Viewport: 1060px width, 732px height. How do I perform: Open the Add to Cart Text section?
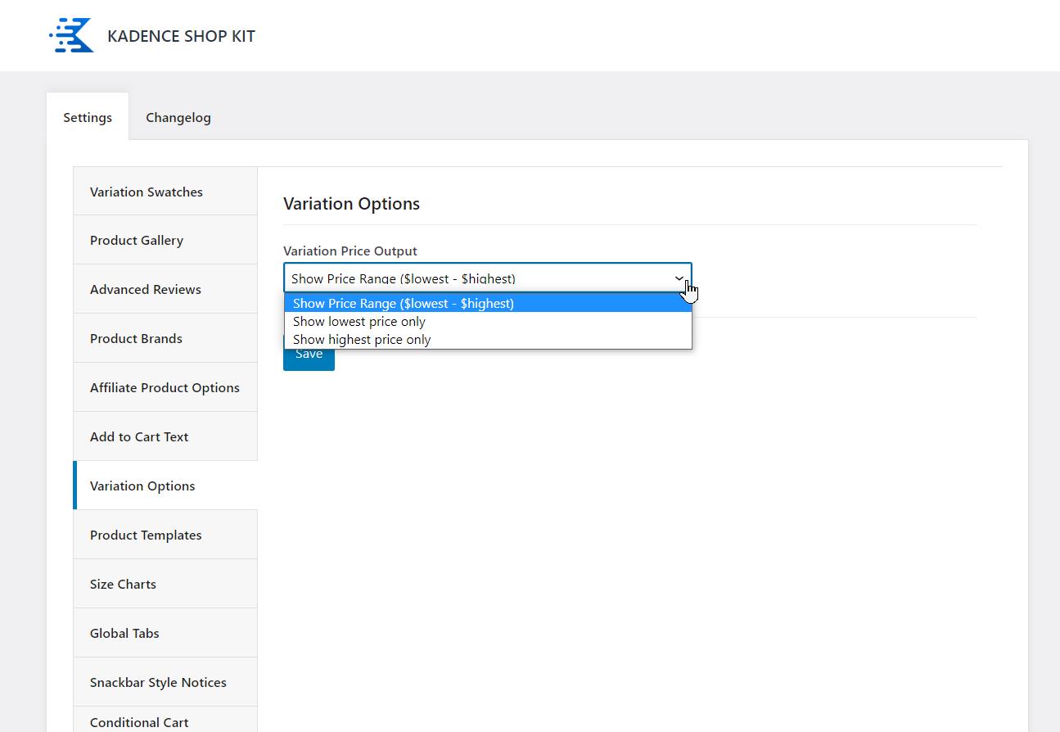[138, 436]
